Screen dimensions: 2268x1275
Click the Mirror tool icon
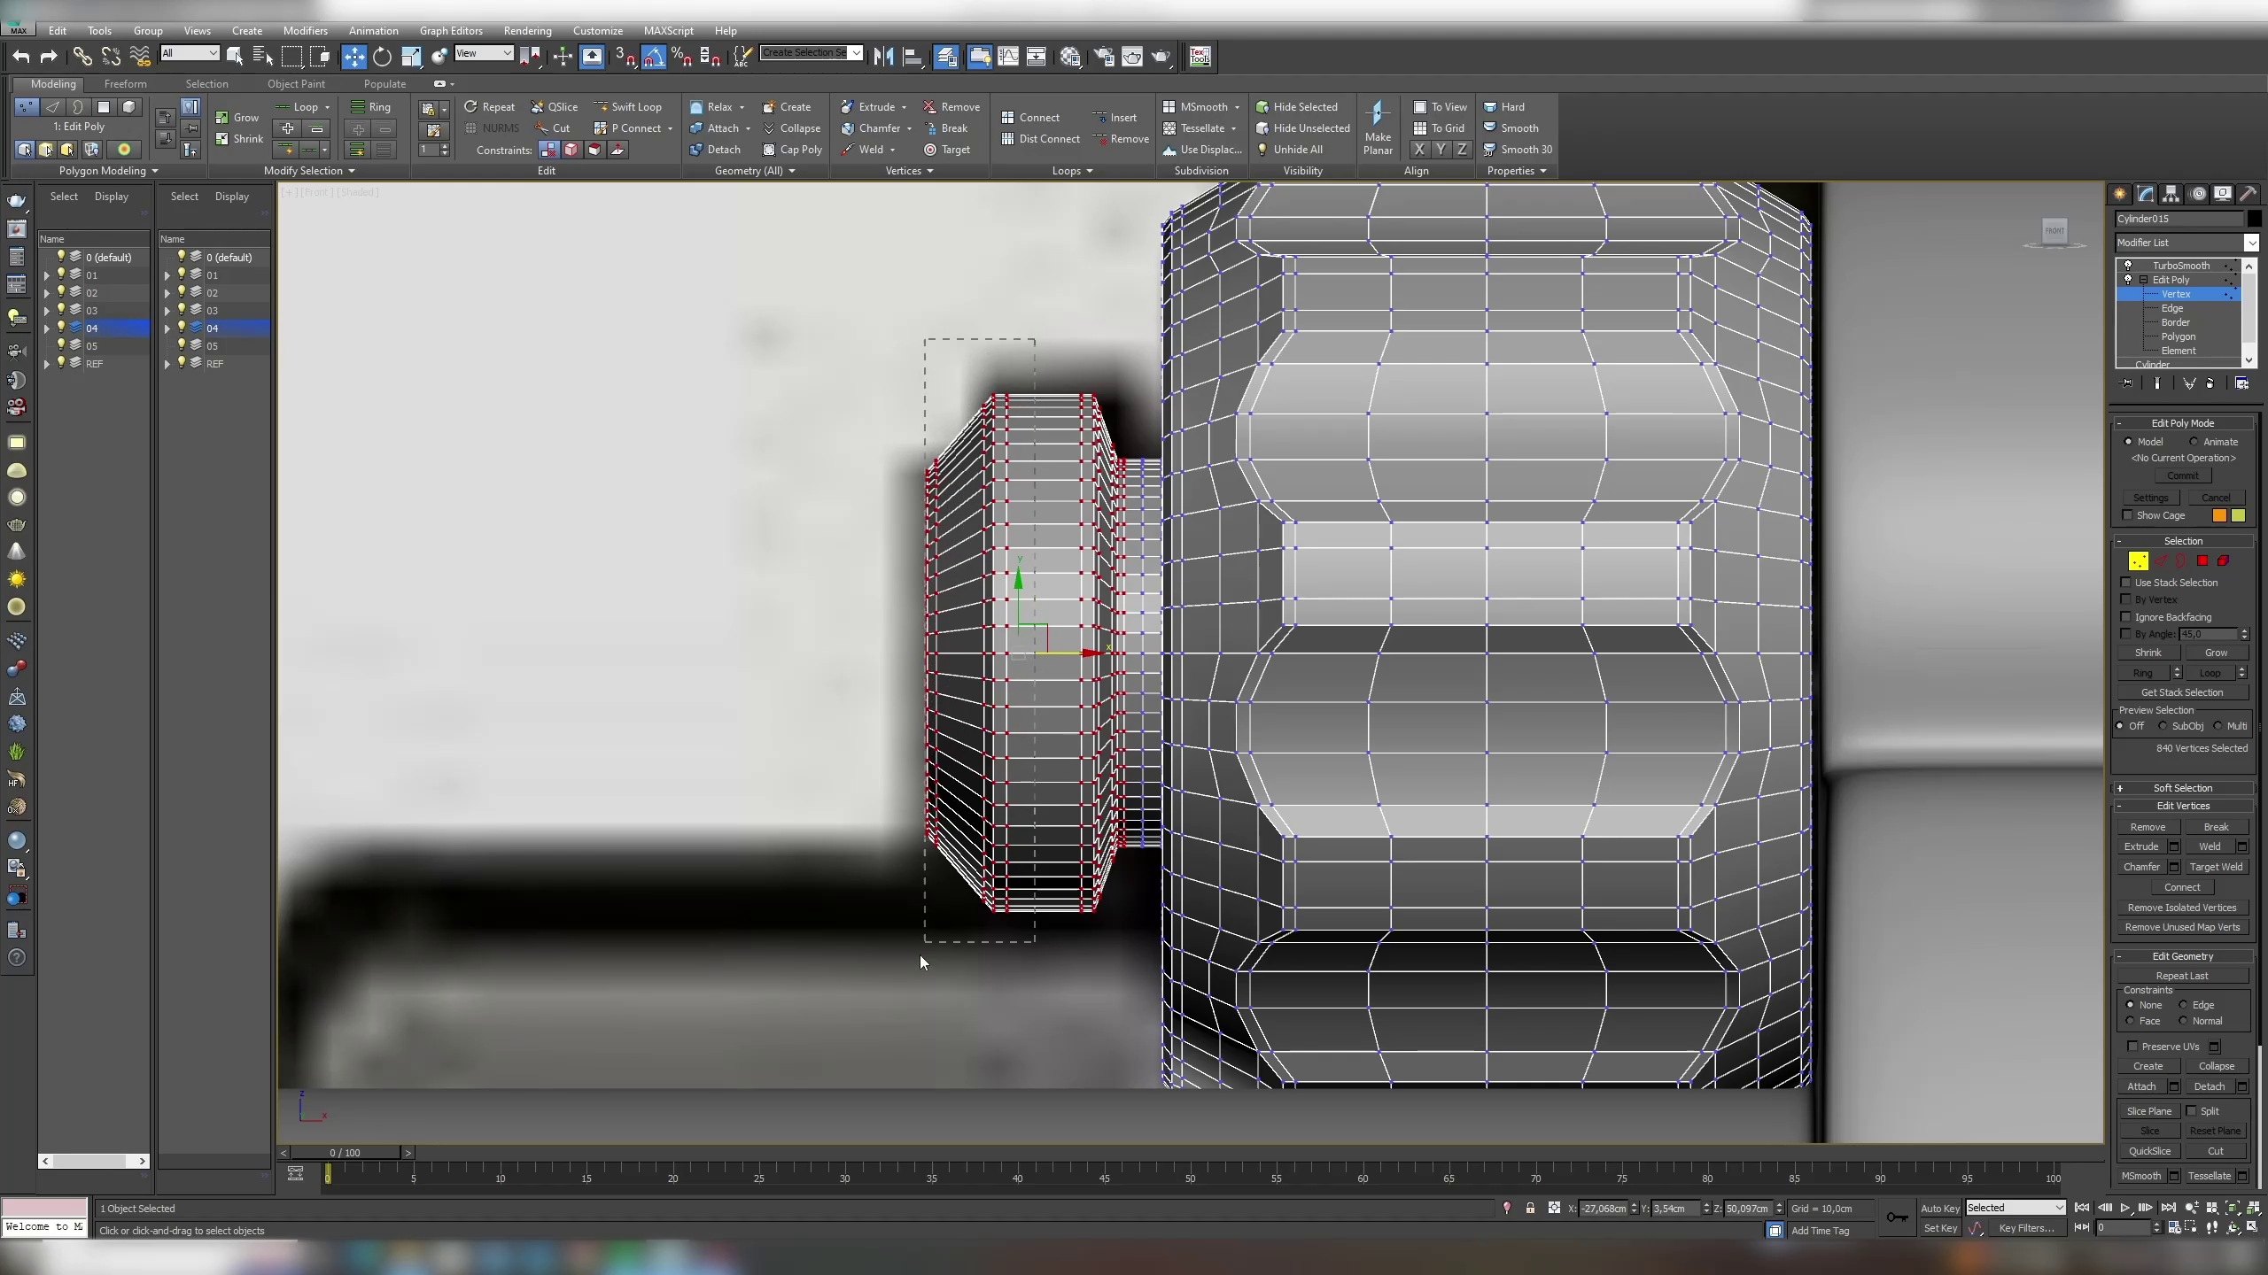pyautogui.click(x=883, y=57)
